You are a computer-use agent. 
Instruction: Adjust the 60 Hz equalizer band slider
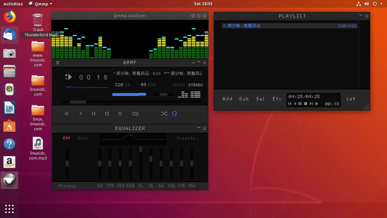click(x=100, y=163)
